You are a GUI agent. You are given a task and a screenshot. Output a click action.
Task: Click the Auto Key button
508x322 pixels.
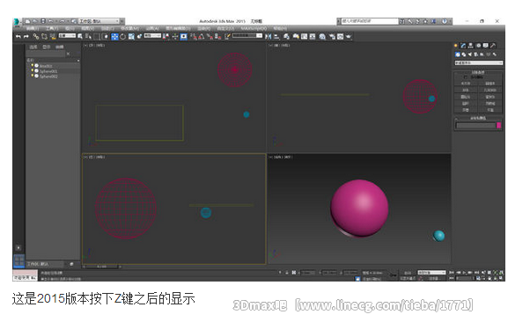pos(408,273)
